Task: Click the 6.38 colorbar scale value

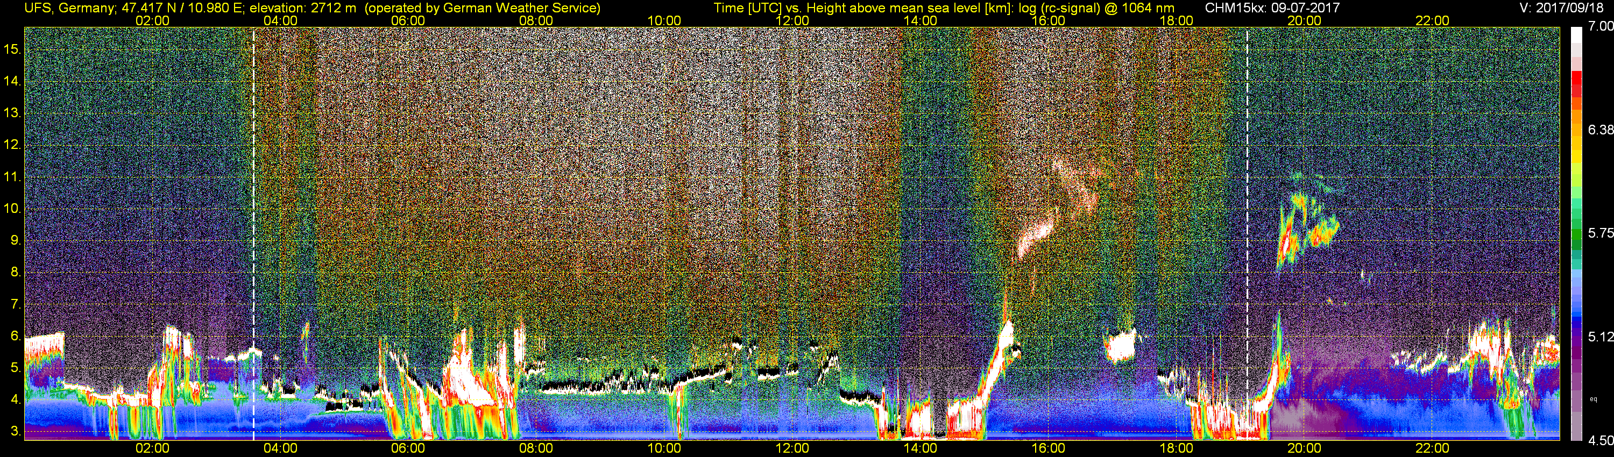Action: [1601, 130]
